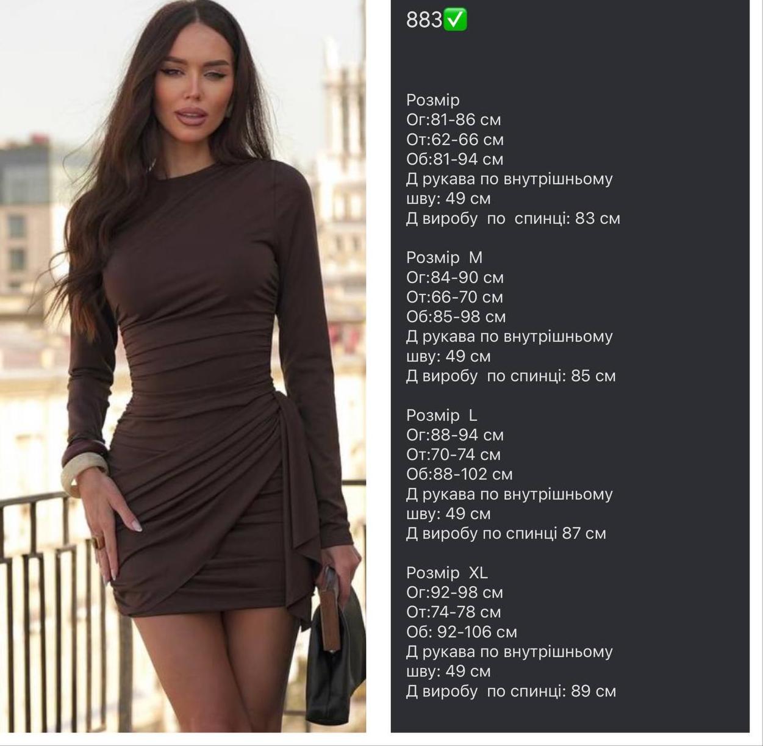Click Д виробу по спинці: 83 см
This screenshot has height=746, width=763.
(513, 218)
